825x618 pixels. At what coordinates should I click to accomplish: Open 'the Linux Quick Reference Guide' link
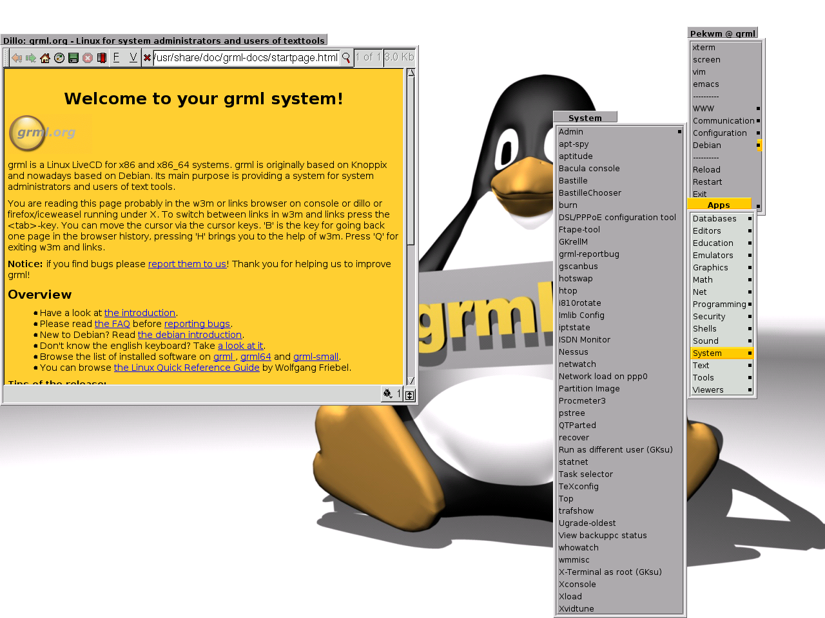tap(187, 368)
